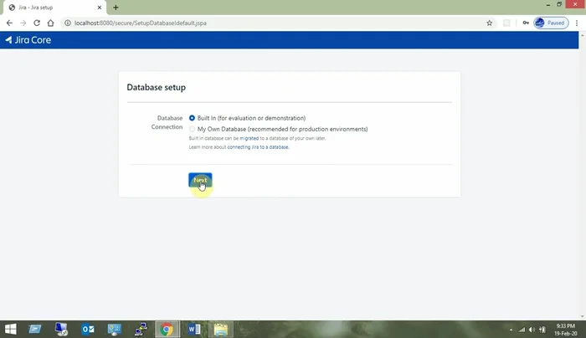Open Word from the taskbar
Viewport: 586px width, 338px height.
pyautogui.click(x=194, y=329)
